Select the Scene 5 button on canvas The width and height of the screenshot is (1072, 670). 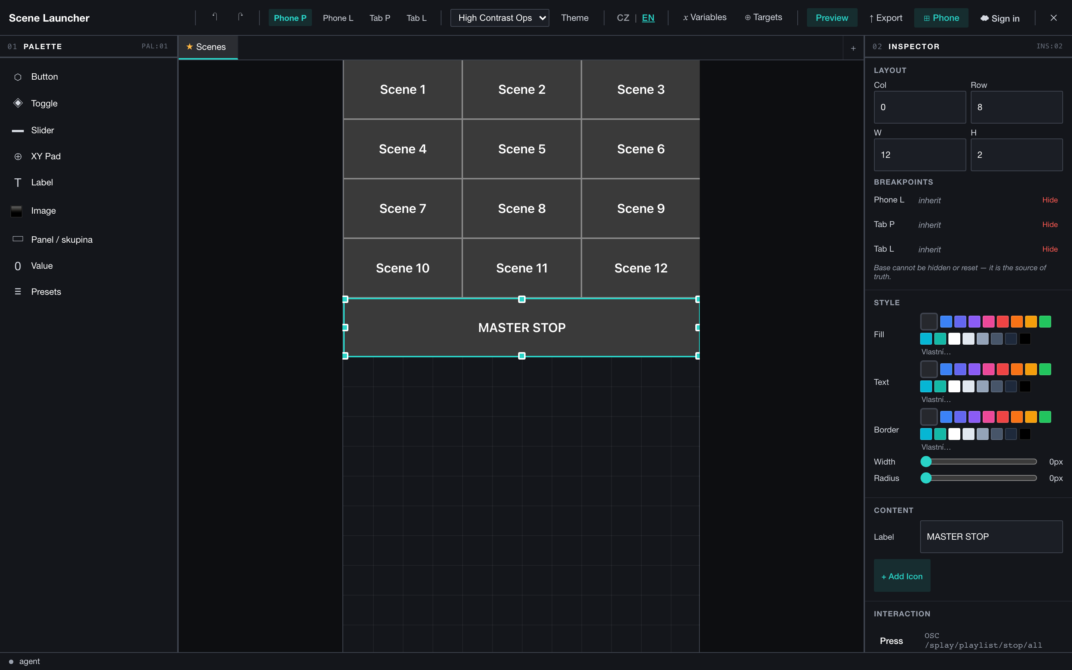click(522, 149)
